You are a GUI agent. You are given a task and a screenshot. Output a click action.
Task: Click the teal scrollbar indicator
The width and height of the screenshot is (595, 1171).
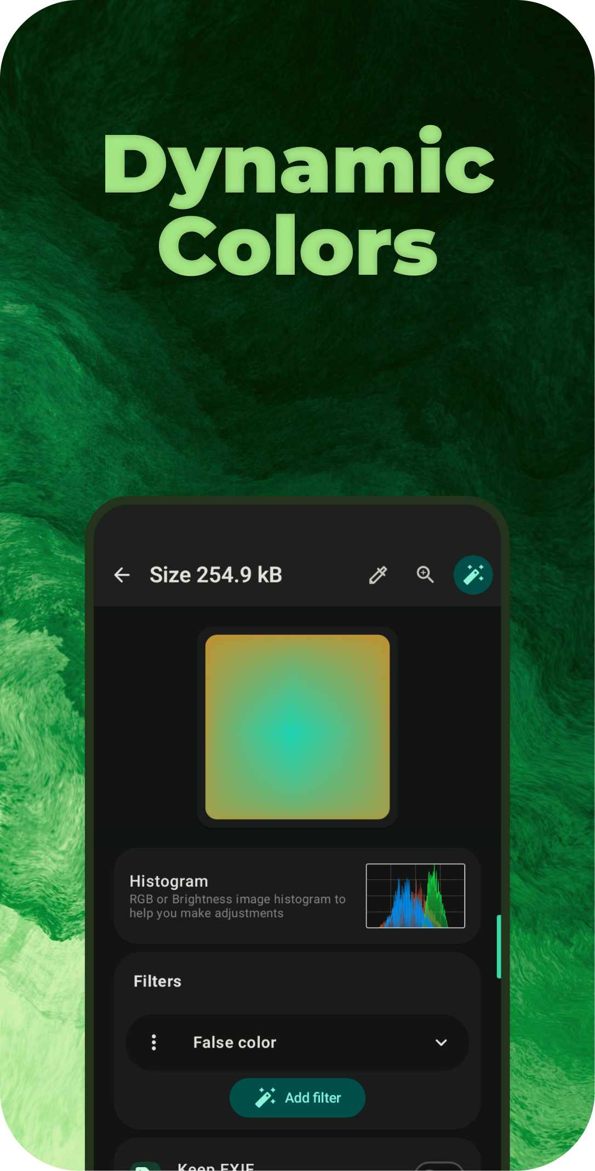[499, 946]
